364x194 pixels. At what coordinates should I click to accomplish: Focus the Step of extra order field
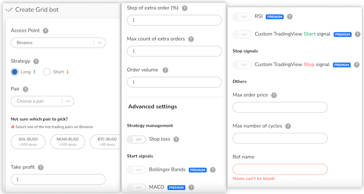174,20
